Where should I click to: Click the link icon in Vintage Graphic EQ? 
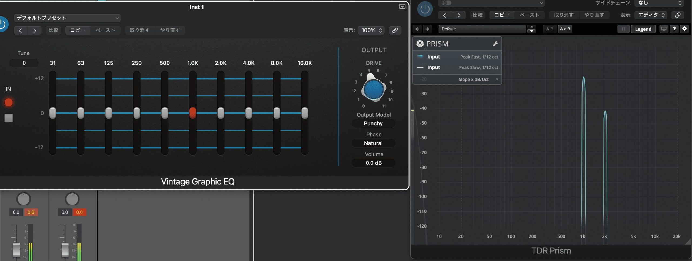click(x=395, y=30)
